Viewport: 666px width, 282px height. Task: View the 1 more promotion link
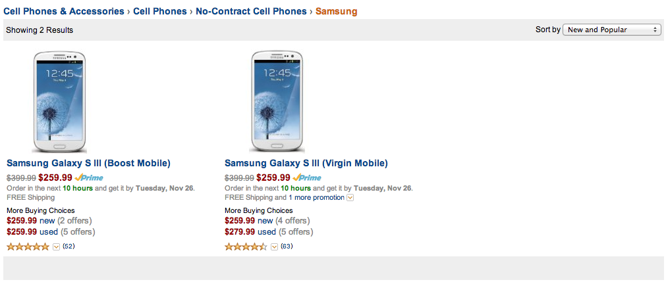point(316,197)
